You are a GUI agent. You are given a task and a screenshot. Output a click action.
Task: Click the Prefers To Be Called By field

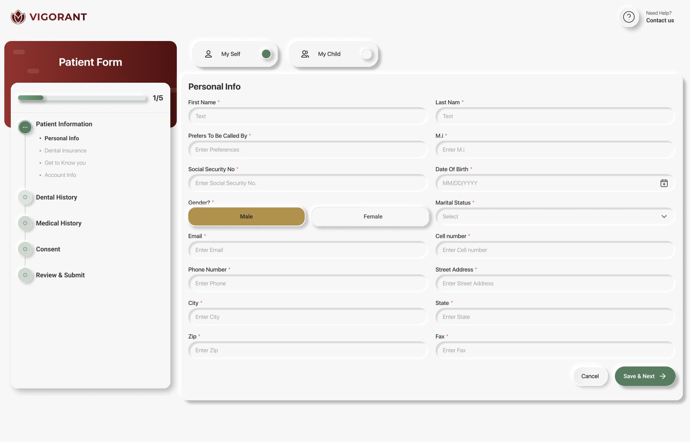(x=308, y=149)
